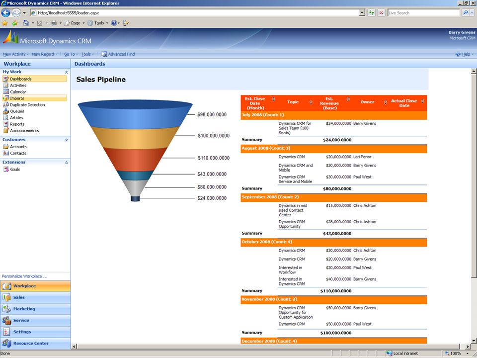This screenshot has height=358, width=477.
Task: Click the IE Help question mark icon
Action: click(114, 23)
